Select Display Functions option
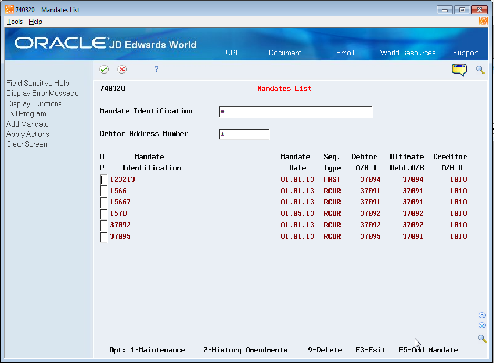494x363 pixels. tap(34, 103)
